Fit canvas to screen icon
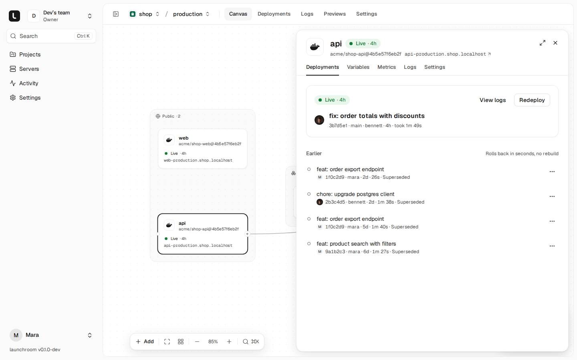Viewport: 577px width, 360px height. coord(167,342)
